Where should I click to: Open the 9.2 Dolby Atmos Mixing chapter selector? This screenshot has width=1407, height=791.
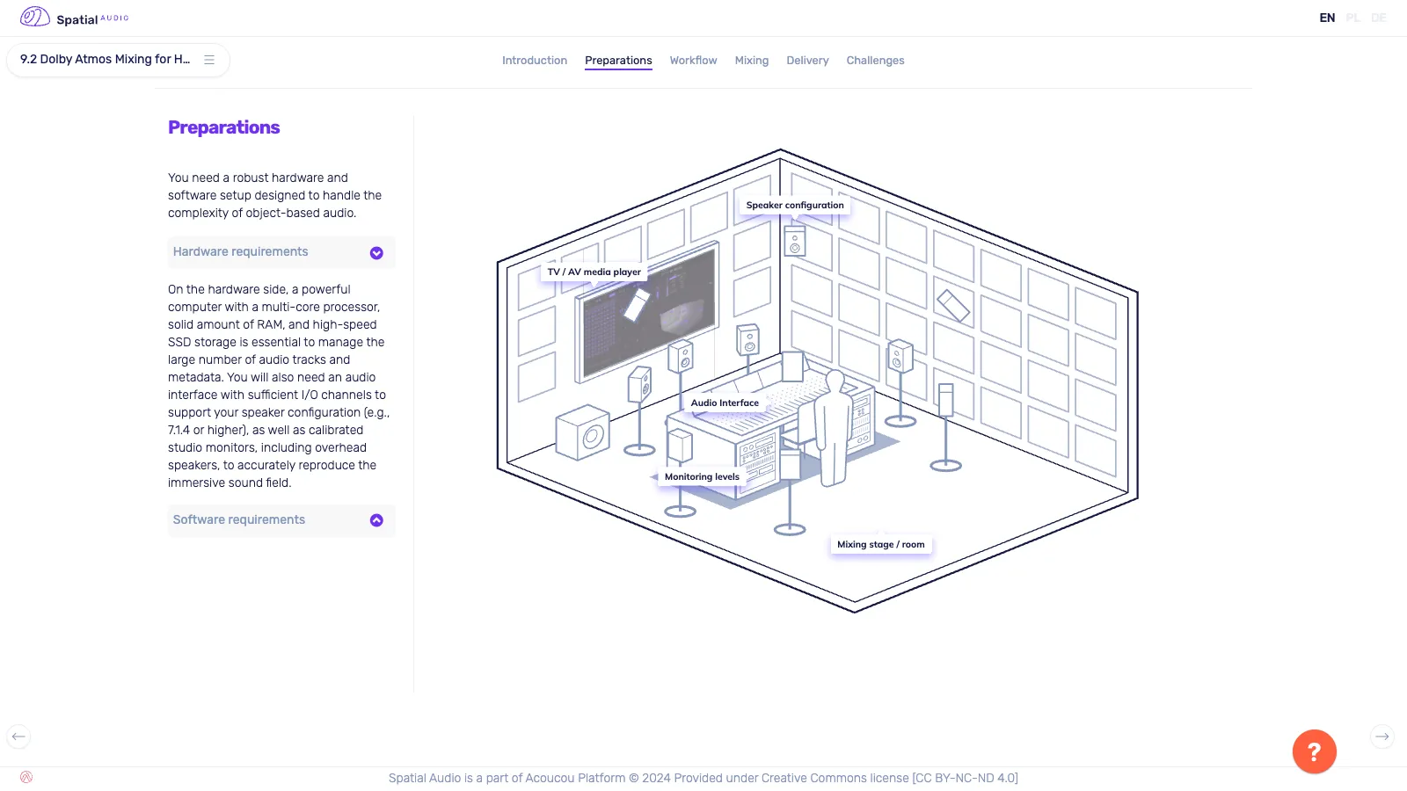(x=118, y=60)
